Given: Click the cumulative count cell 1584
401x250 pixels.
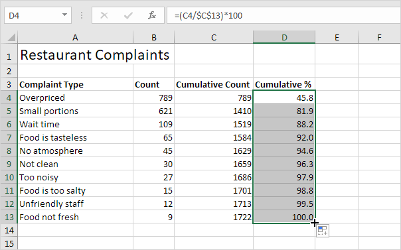Looking at the screenshot, I should [214, 137].
